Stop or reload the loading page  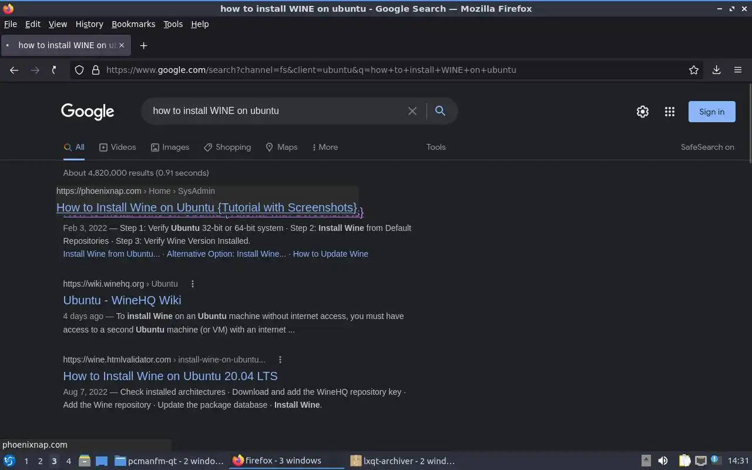54,70
